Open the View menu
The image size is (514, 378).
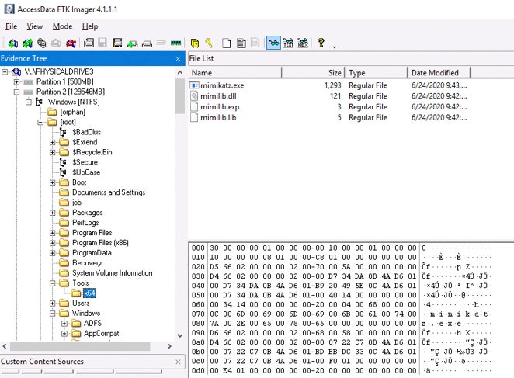(x=34, y=26)
